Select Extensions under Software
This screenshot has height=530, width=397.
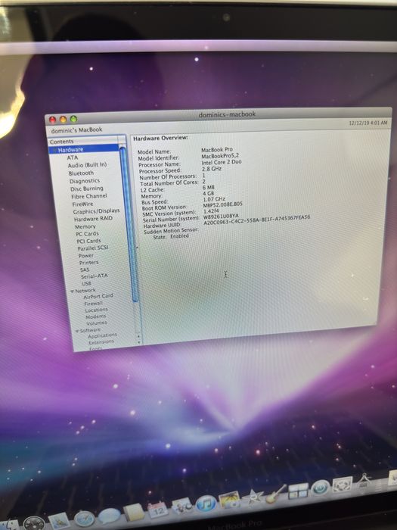101,342
